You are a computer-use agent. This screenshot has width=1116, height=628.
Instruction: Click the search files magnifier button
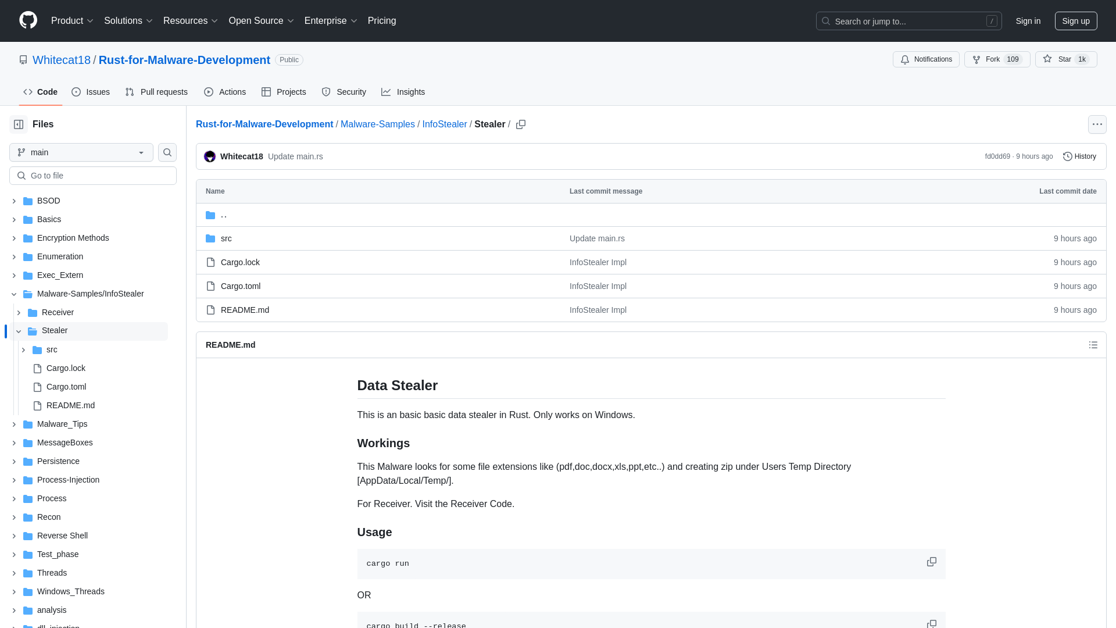pos(167,152)
